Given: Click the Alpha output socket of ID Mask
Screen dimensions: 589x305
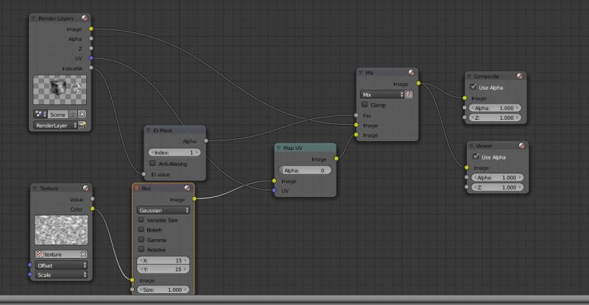Looking at the screenshot, I should 206,140.
